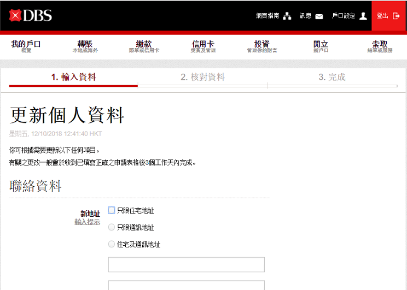This screenshot has width=407, height=290.
Task: Click the 戶口設定 user profile icon
Action: 363,16
